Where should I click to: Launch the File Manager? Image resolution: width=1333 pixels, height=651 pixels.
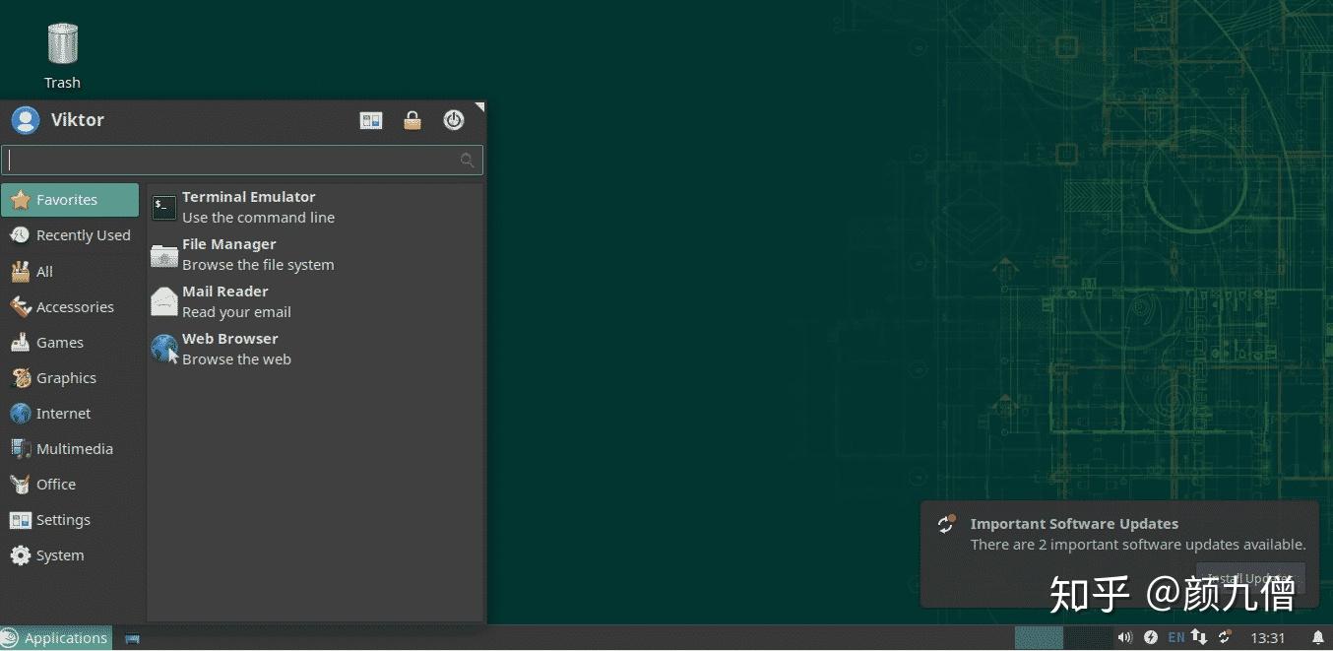point(228,253)
